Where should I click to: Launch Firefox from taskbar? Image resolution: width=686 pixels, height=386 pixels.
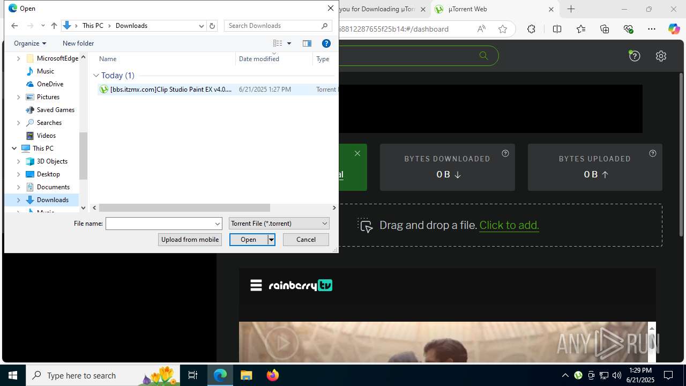[273, 375]
